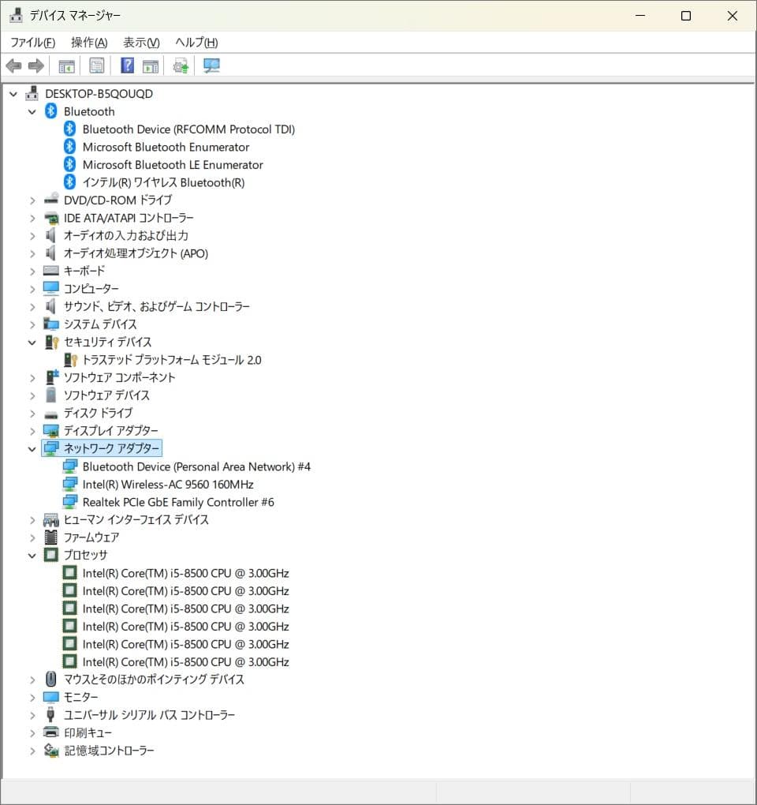Toggle the console tree pane

(x=67, y=66)
